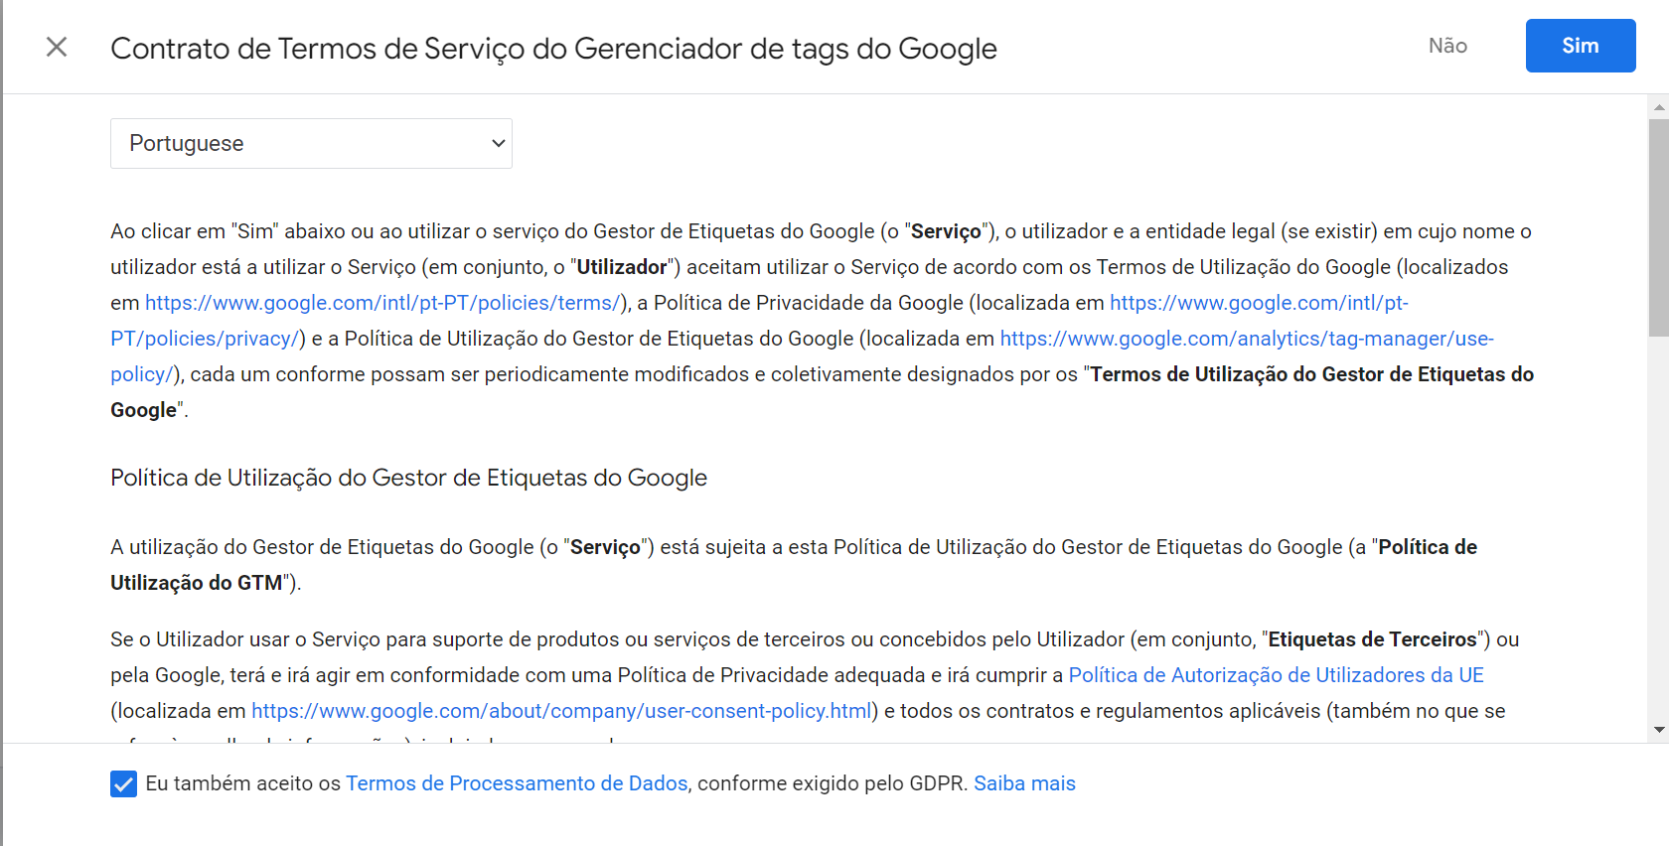
Task: Open the user-consent-policy.html link
Action: point(561,711)
